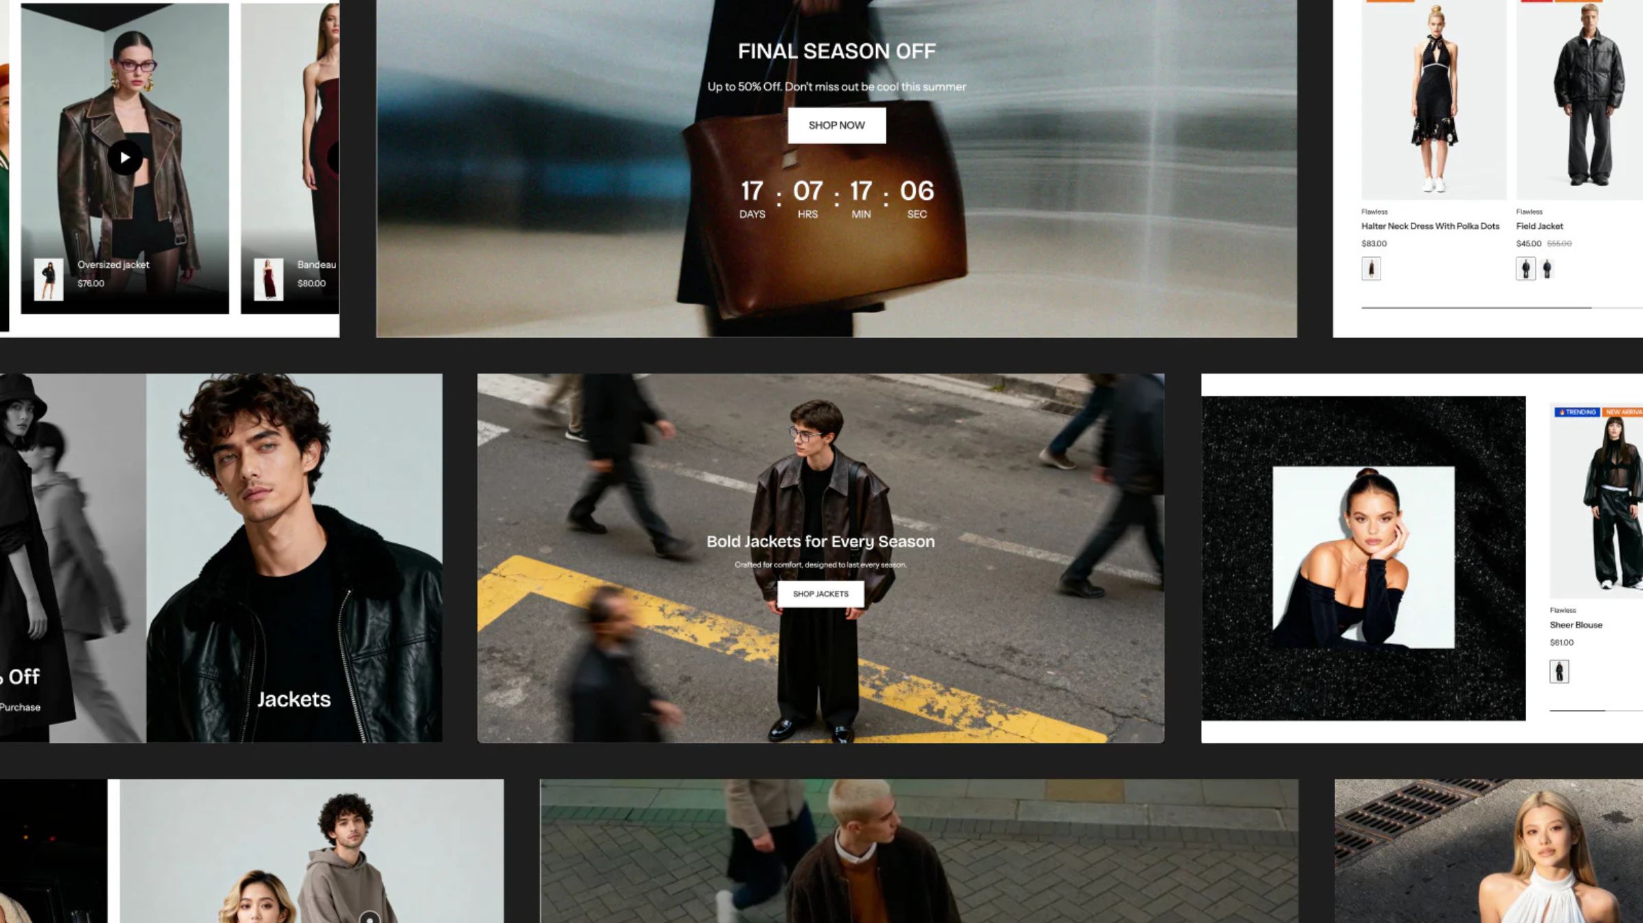Click the Sheer Blouse product image

tap(1596, 501)
